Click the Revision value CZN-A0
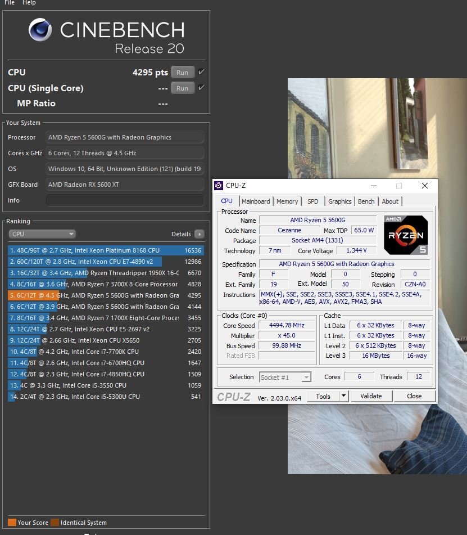Image resolution: width=467 pixels, height=535 pixels. 415,284
